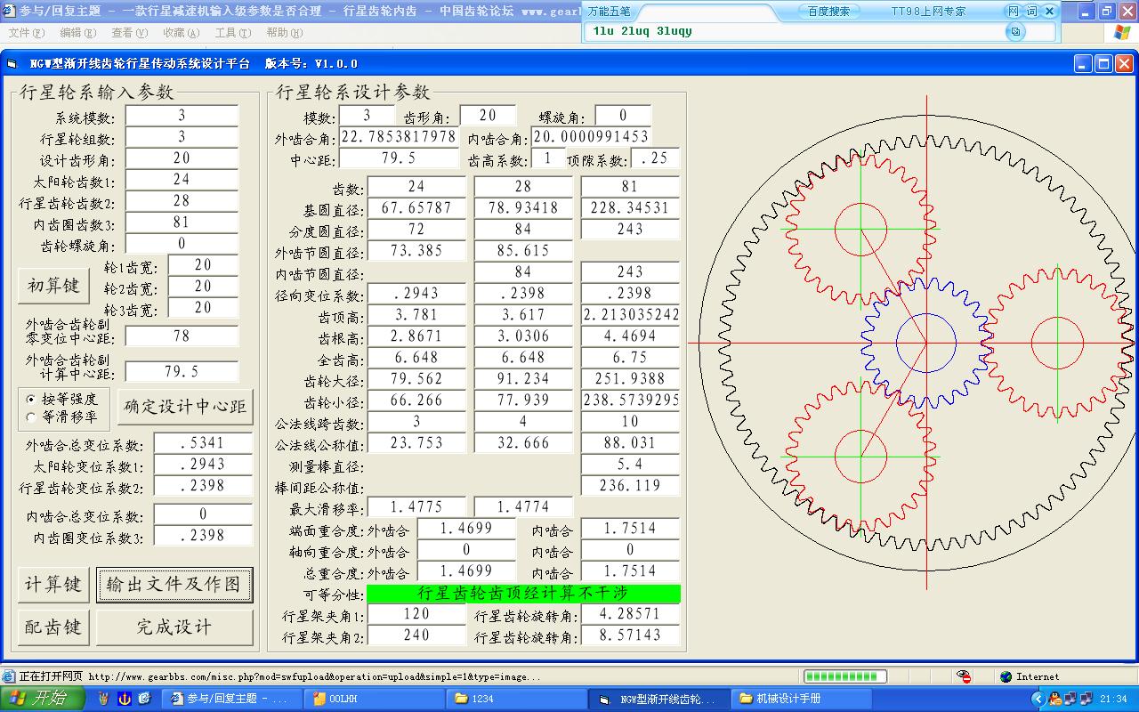
Task: Click the 词 icon in IME bar
Action: click(1031, 12)
